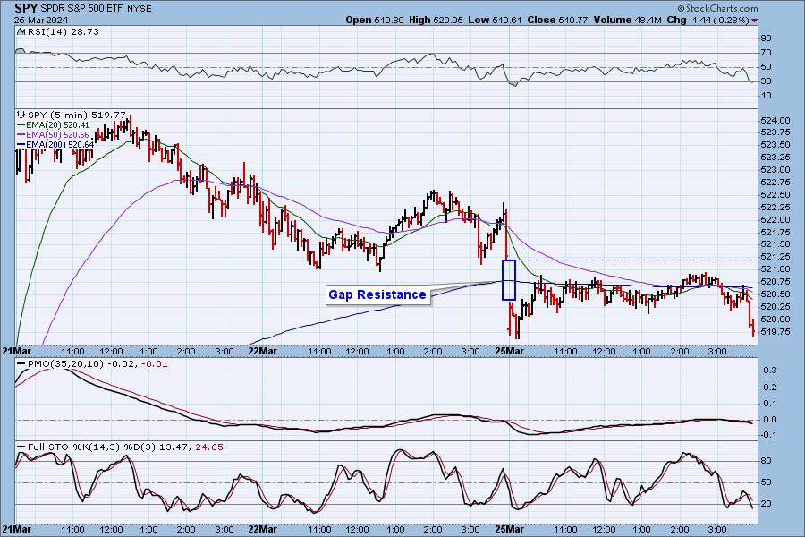Click the black line marker before PMO label
This screenshot has width=805, height=537.
tap(21, 364)
